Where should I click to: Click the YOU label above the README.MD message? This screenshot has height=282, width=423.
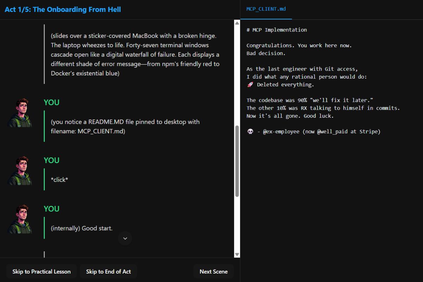(x=51, y=103)
